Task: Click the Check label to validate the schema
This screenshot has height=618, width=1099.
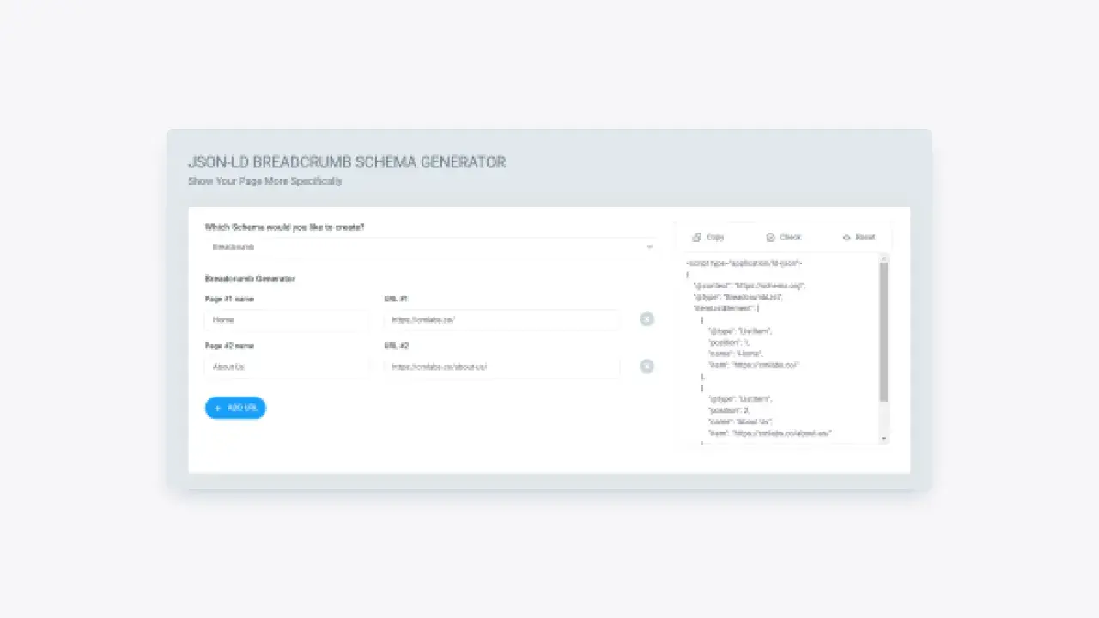Action: click(790, 237)
